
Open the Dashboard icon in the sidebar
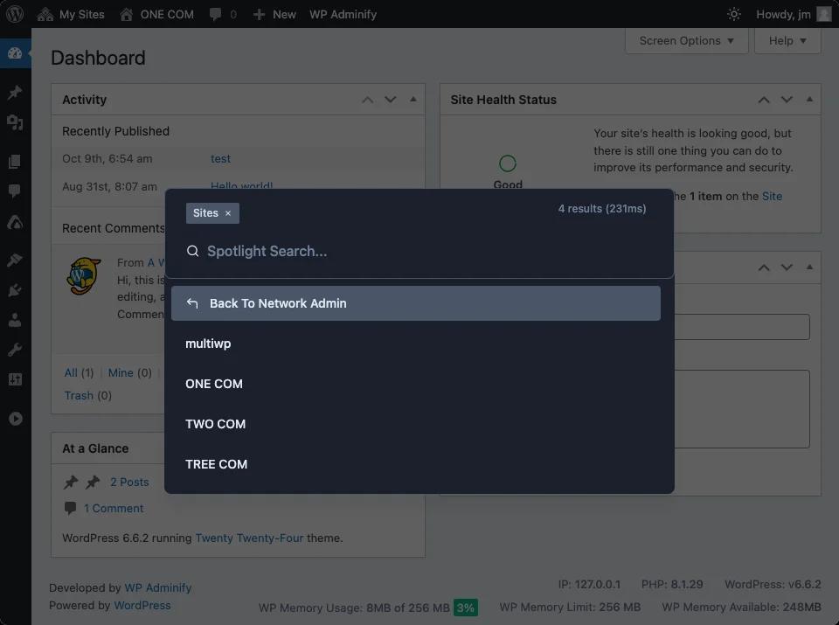pos(15,53)
